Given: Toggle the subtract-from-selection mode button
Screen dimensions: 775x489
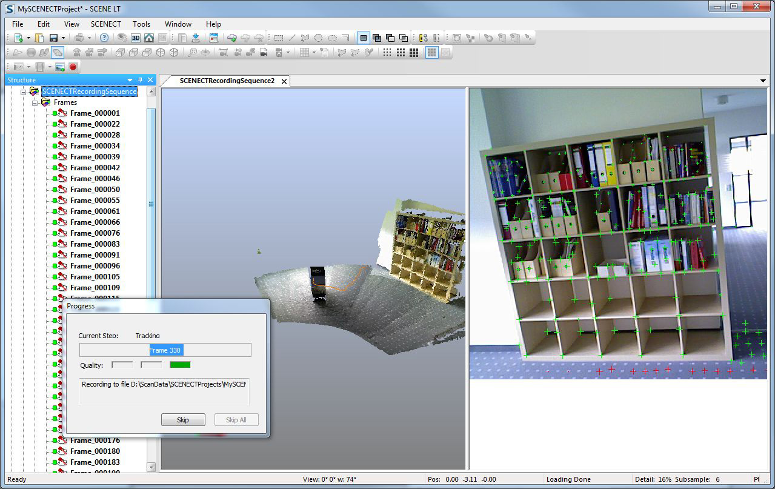Looking at the screenshot, I should (390, 38).
